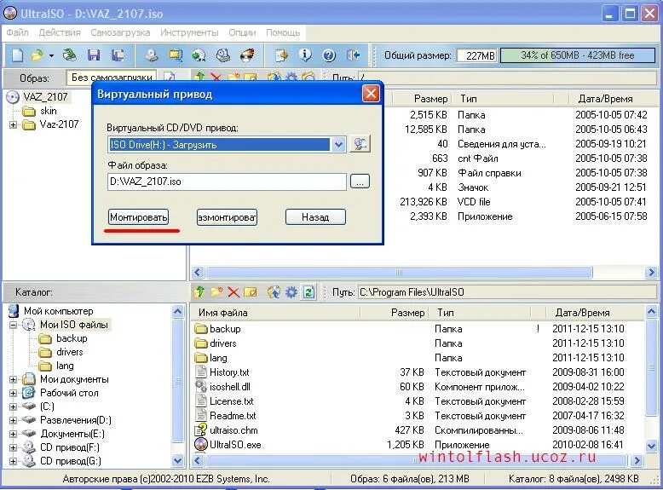Click catalog tree scroll-up arrow
Image resolution: width=663 pixels, height=490 pixels.
coord(177,312)
